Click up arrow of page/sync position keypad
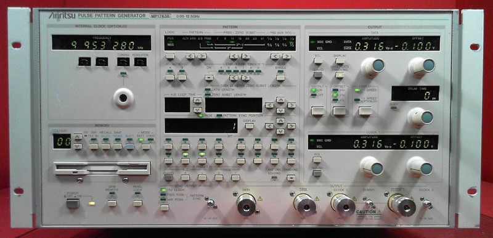493x238 pixels. (x=280, y=121)
